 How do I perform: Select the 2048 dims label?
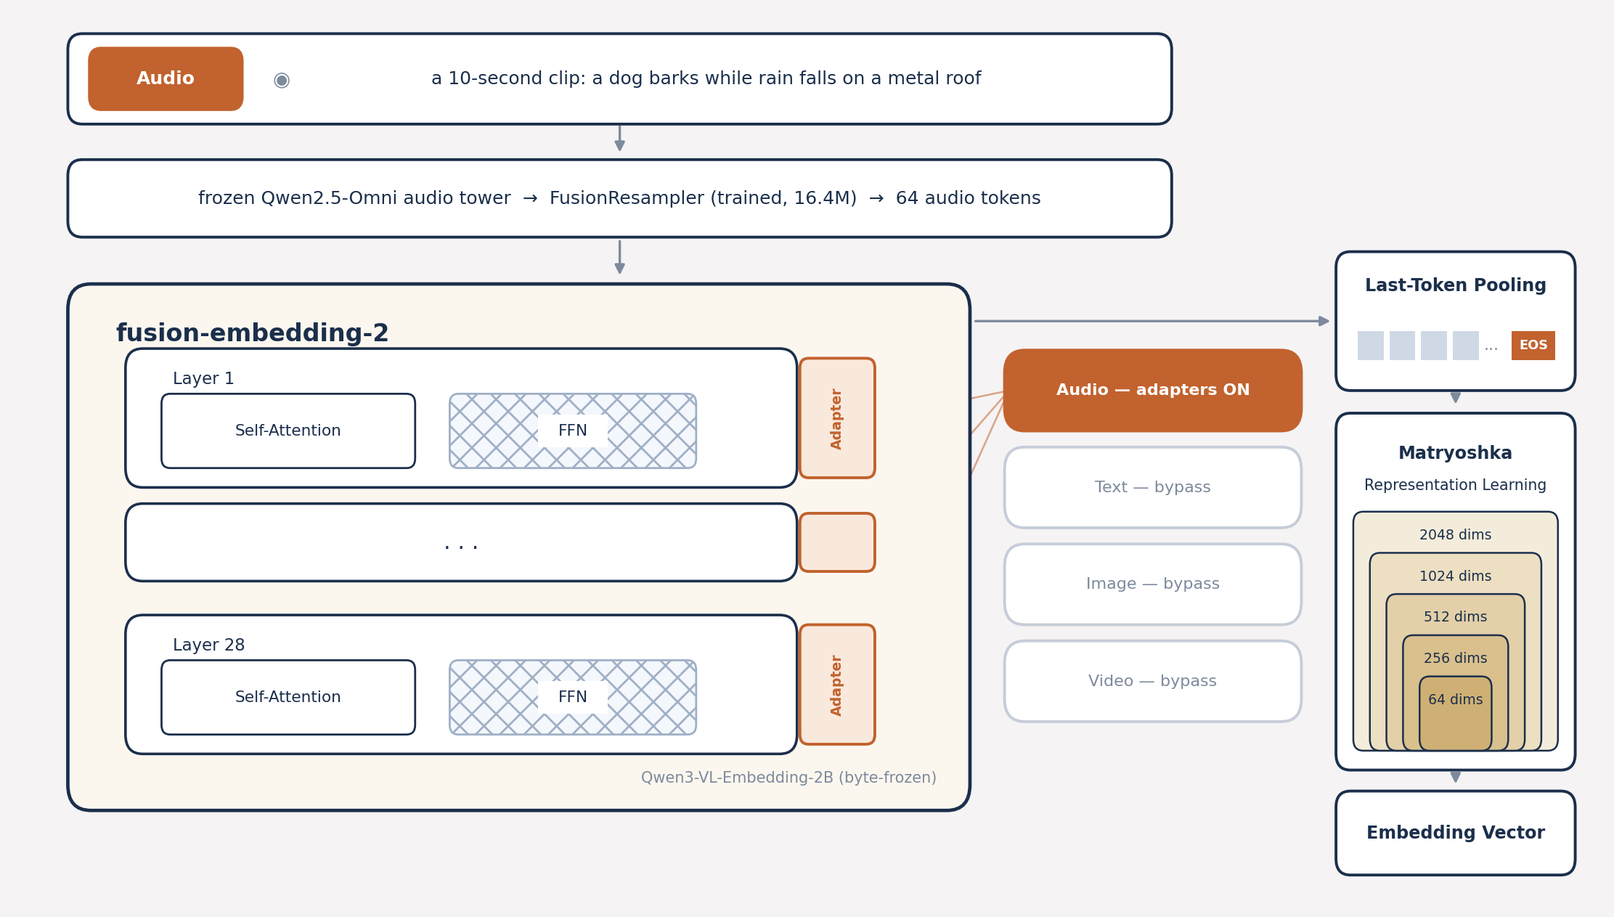1456,535
